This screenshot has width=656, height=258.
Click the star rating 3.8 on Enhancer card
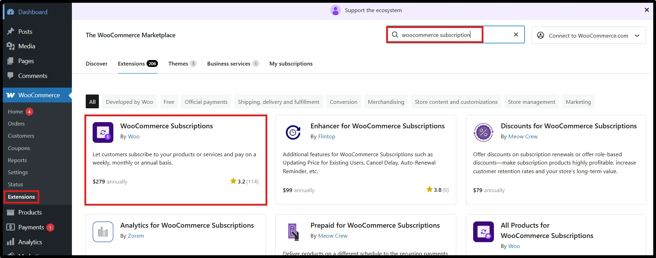tap(438, 190)
